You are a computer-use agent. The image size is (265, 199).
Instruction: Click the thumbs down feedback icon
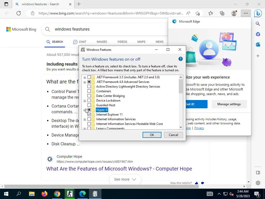pos(202,183)
